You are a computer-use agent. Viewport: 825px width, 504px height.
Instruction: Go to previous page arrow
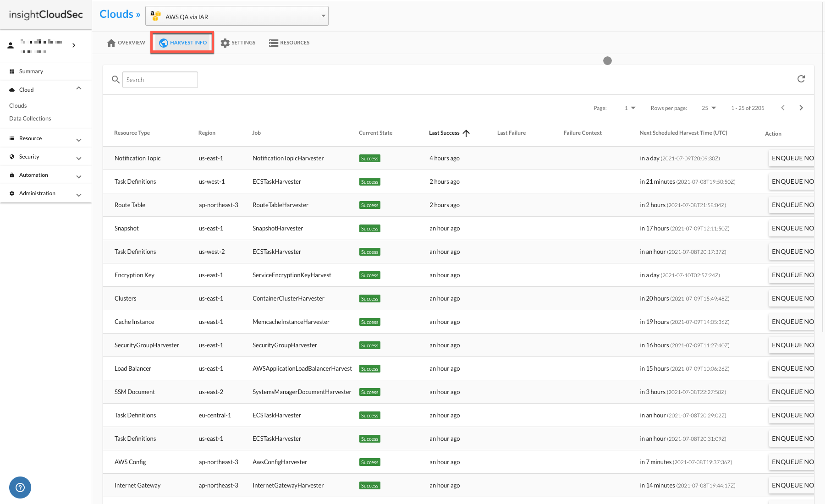783,108
